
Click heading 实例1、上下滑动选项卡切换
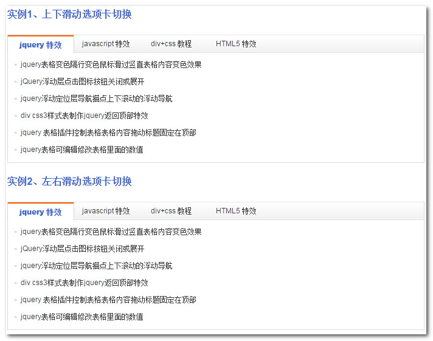[x=69, y=14]
